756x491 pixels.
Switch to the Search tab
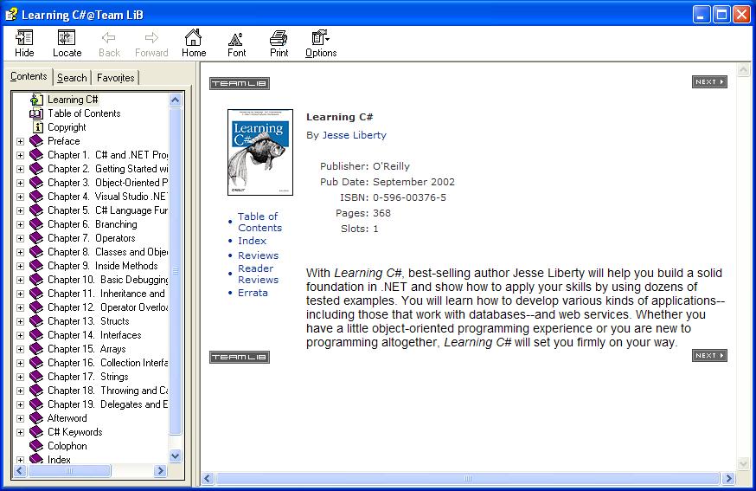pos(72,78)
